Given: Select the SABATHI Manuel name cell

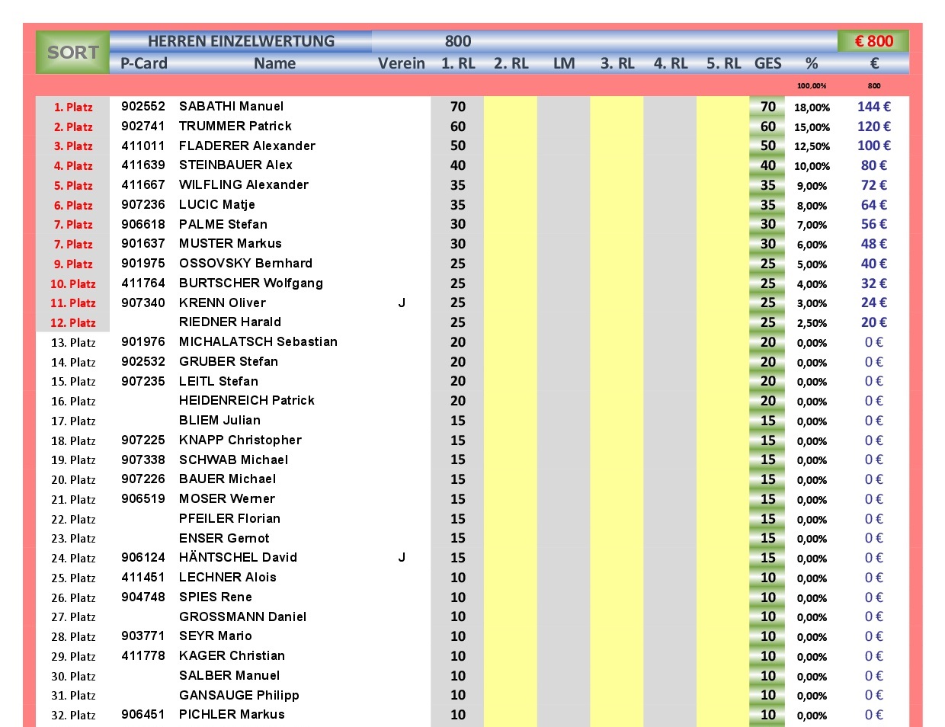Looking at the screenshot, I should coord(231,107).
